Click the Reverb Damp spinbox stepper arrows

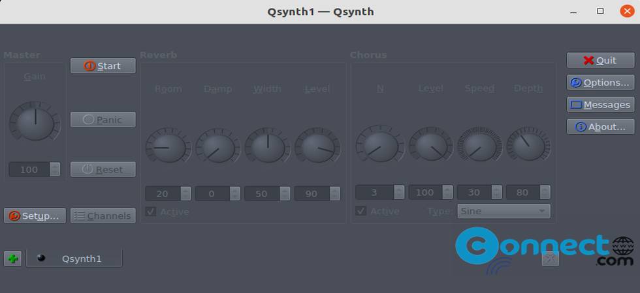pos(235,194)
